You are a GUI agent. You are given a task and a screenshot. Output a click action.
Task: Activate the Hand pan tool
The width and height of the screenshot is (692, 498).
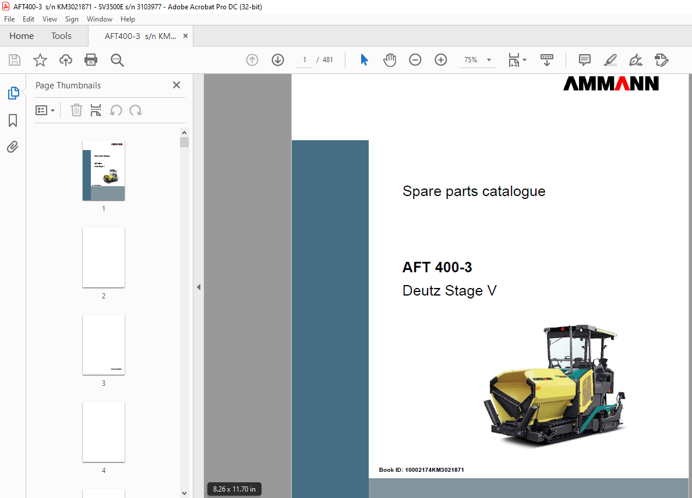point(390,60)
